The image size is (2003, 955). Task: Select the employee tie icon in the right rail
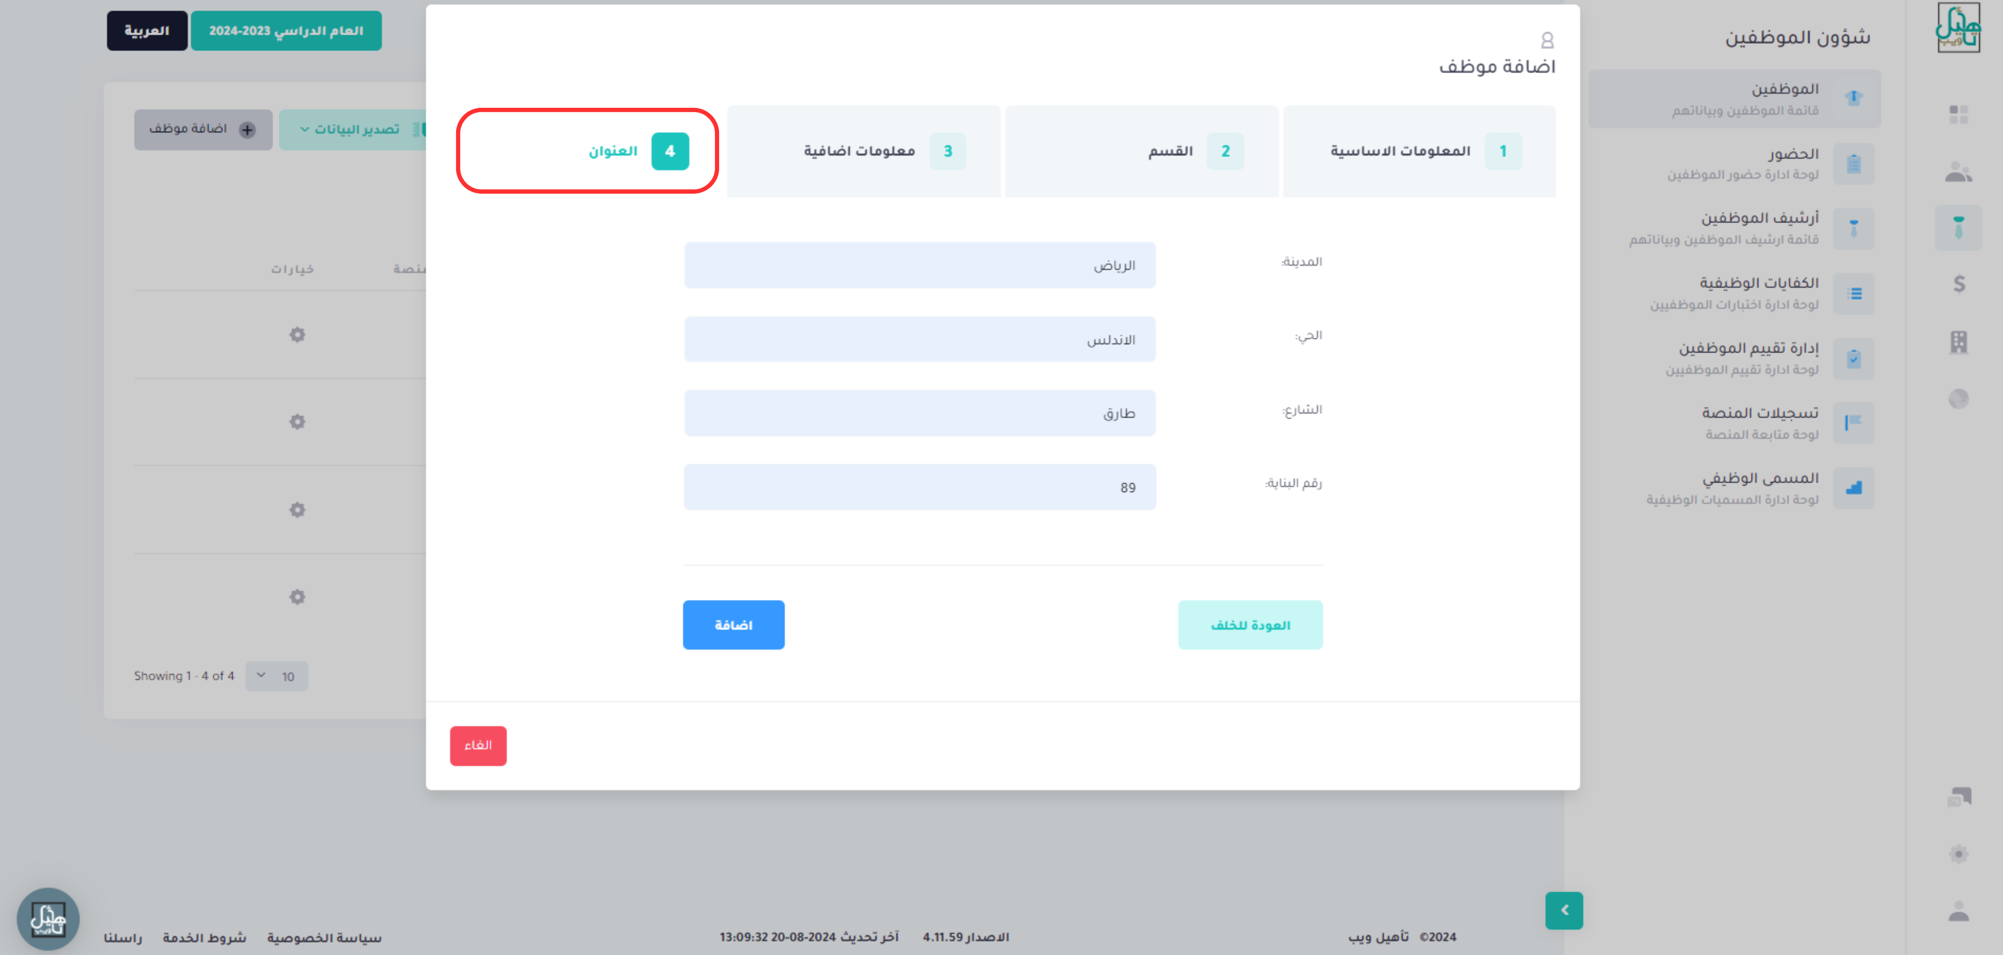[x=1958, y=228]
